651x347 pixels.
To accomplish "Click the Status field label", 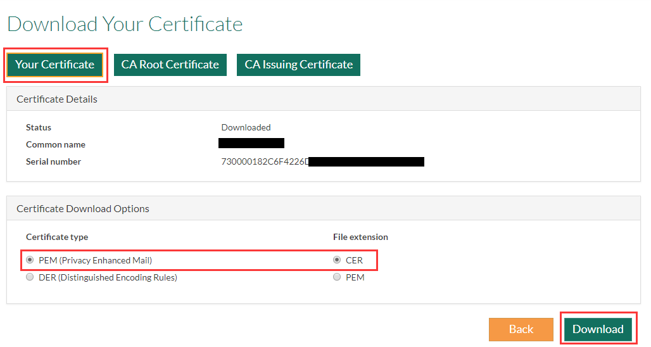I will point(39,127).
